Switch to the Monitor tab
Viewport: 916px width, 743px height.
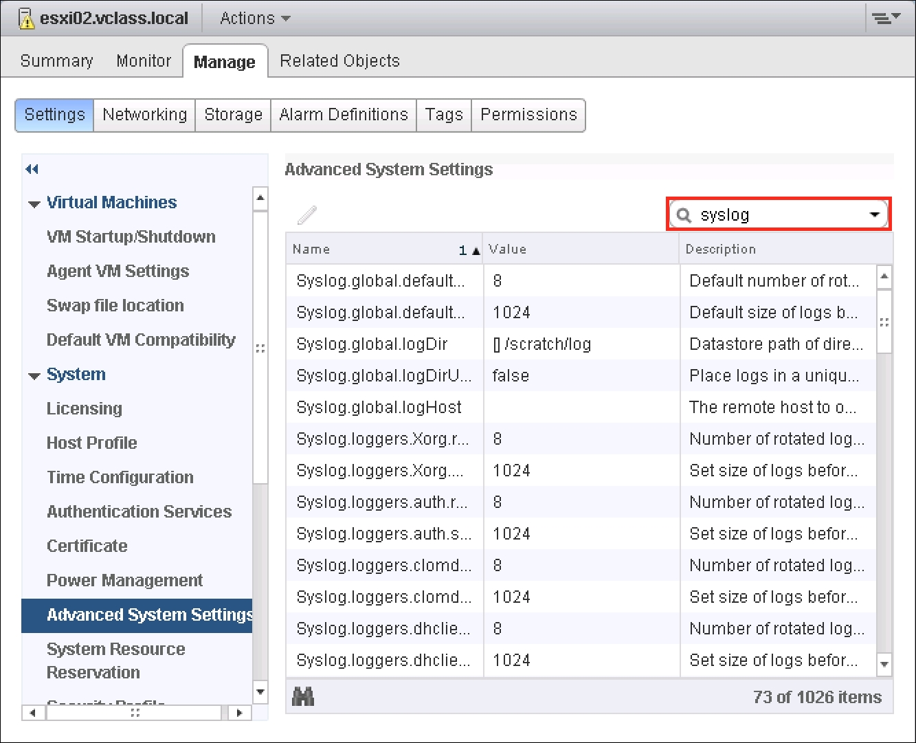click(143, 61)
